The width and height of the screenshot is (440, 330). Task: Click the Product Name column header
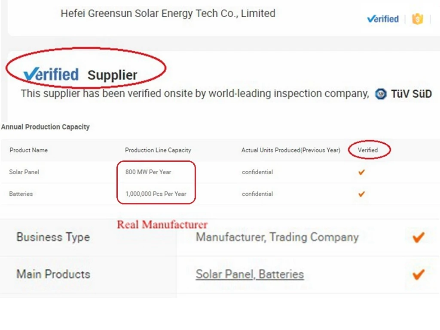point(29,150)
